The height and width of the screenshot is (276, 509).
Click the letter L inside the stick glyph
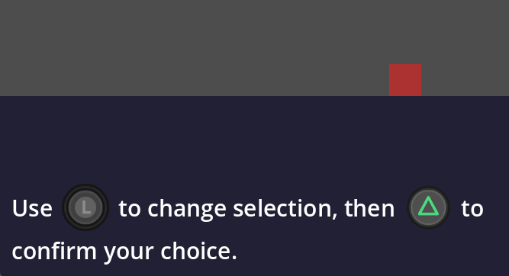click(x=85, y=207)
